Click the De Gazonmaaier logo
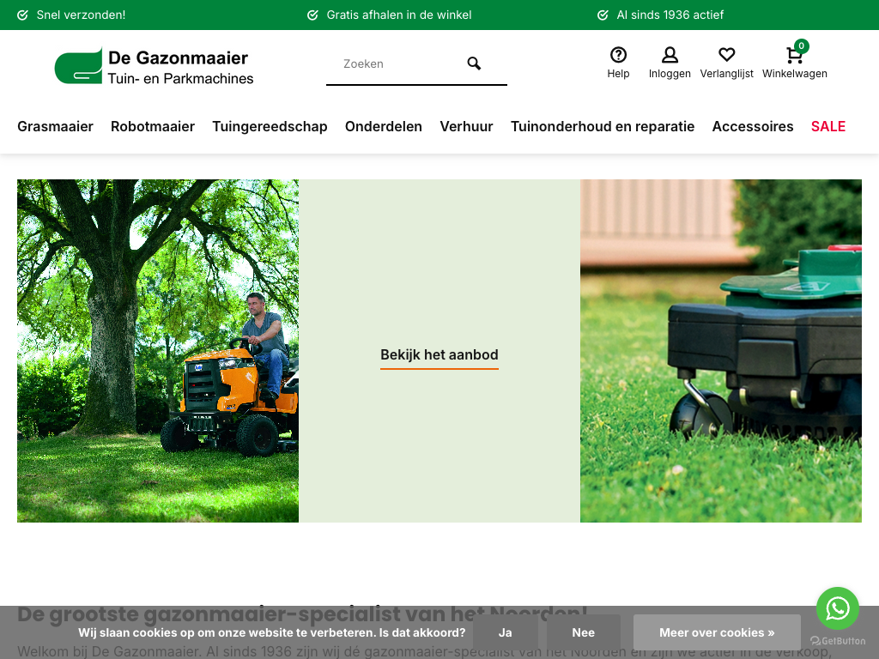The image size is (879, 659). coord(155,66)
